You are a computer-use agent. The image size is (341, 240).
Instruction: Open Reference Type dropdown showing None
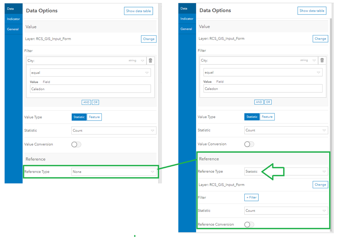point(114,172)
